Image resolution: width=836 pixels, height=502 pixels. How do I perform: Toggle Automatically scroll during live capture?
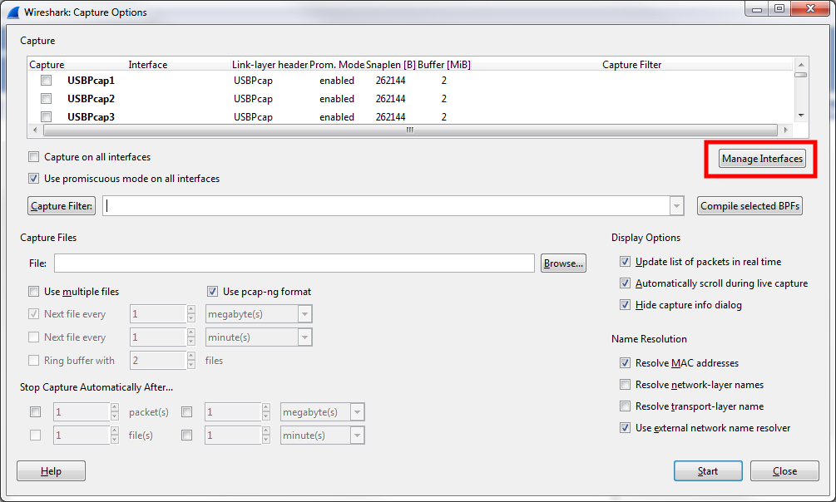(x=625, y=283)
